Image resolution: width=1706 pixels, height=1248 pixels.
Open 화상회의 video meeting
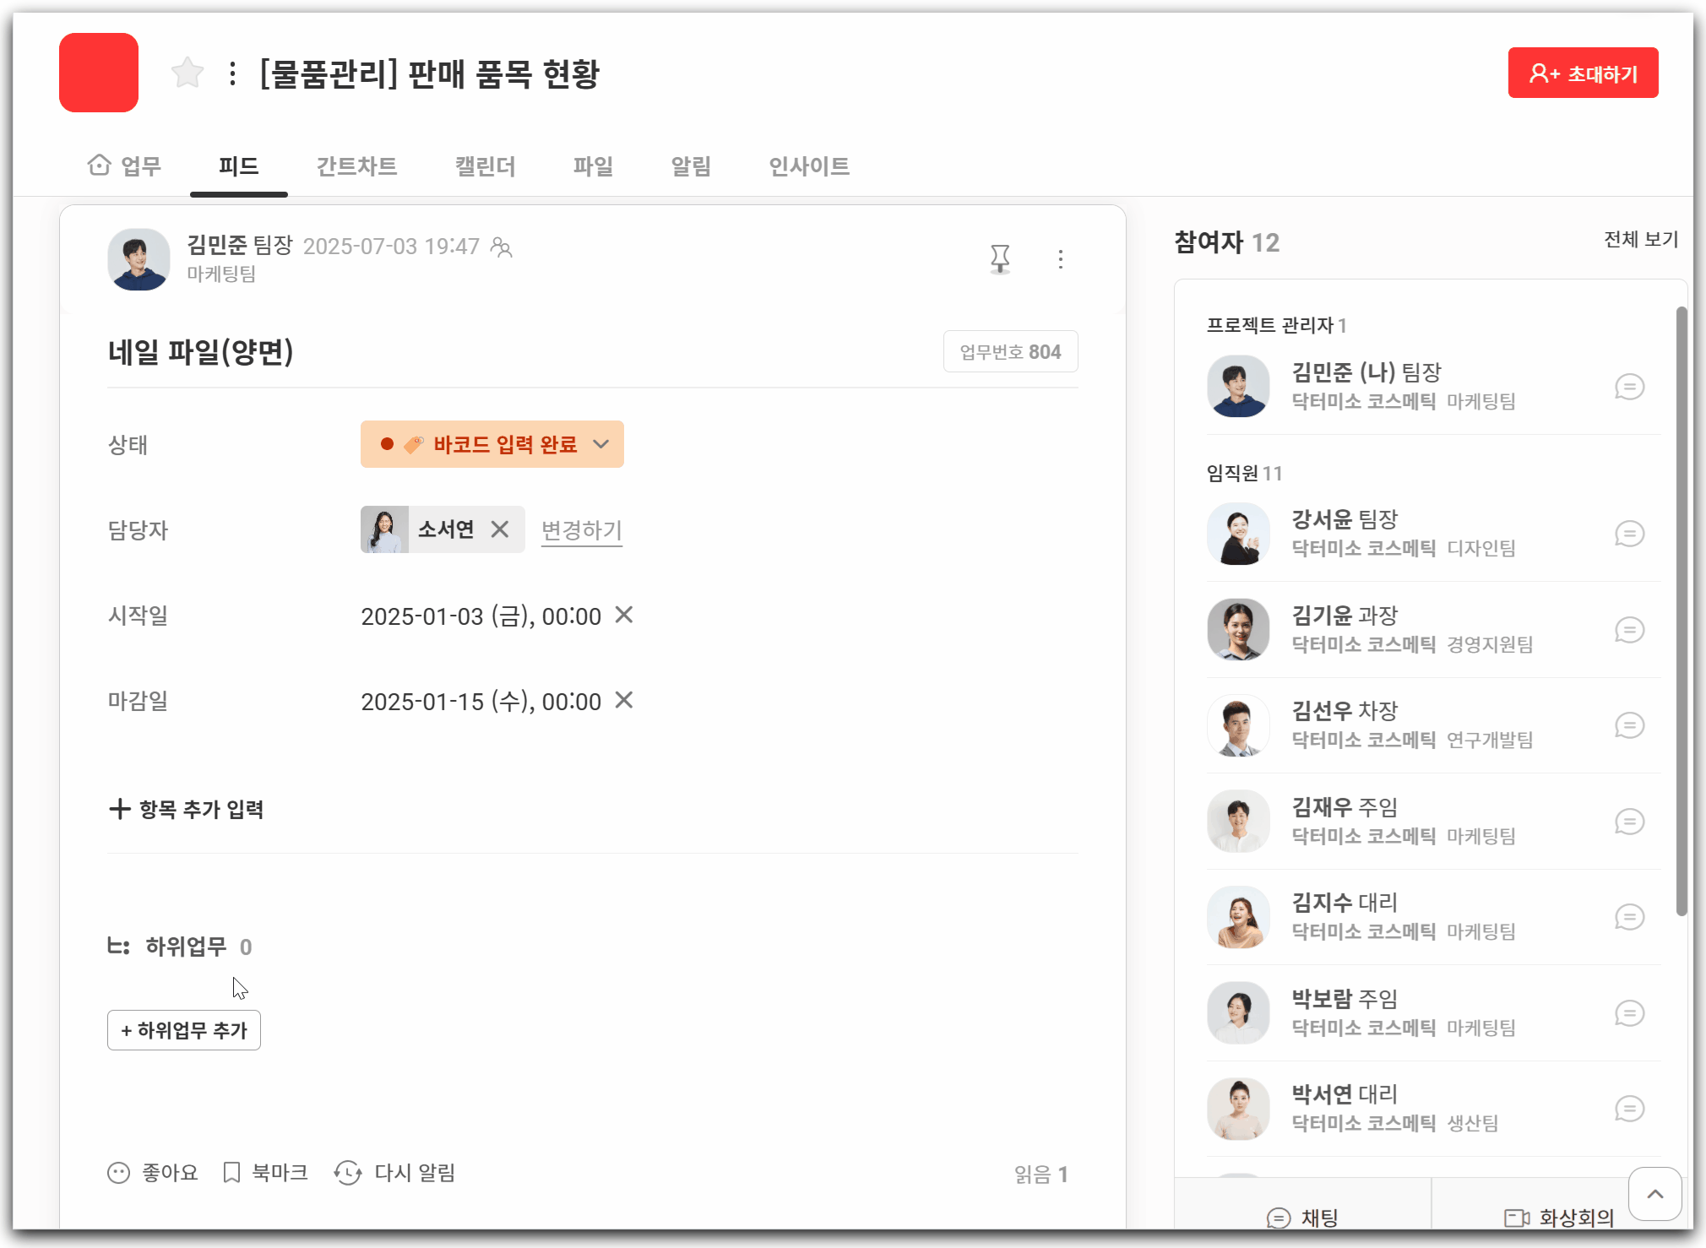pos(1559,1217)
